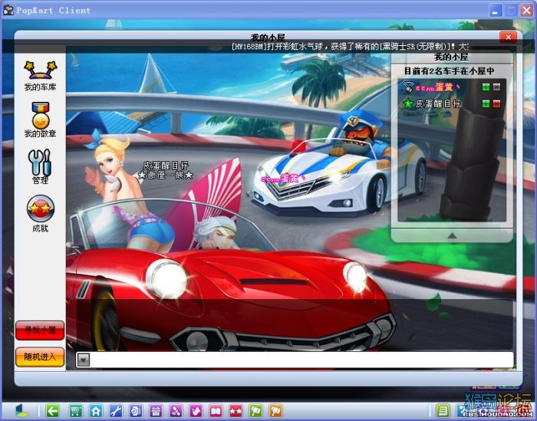The width and height of the screenshot is (537, 421).
Task: Click red double-star toolbar icon
Action: tap(236, 410)
